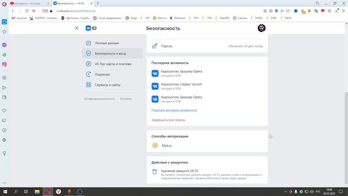The width and height of the screenshot is (348, 196).
Task: Open Windows notification center
Action: (x=341, y=192)
